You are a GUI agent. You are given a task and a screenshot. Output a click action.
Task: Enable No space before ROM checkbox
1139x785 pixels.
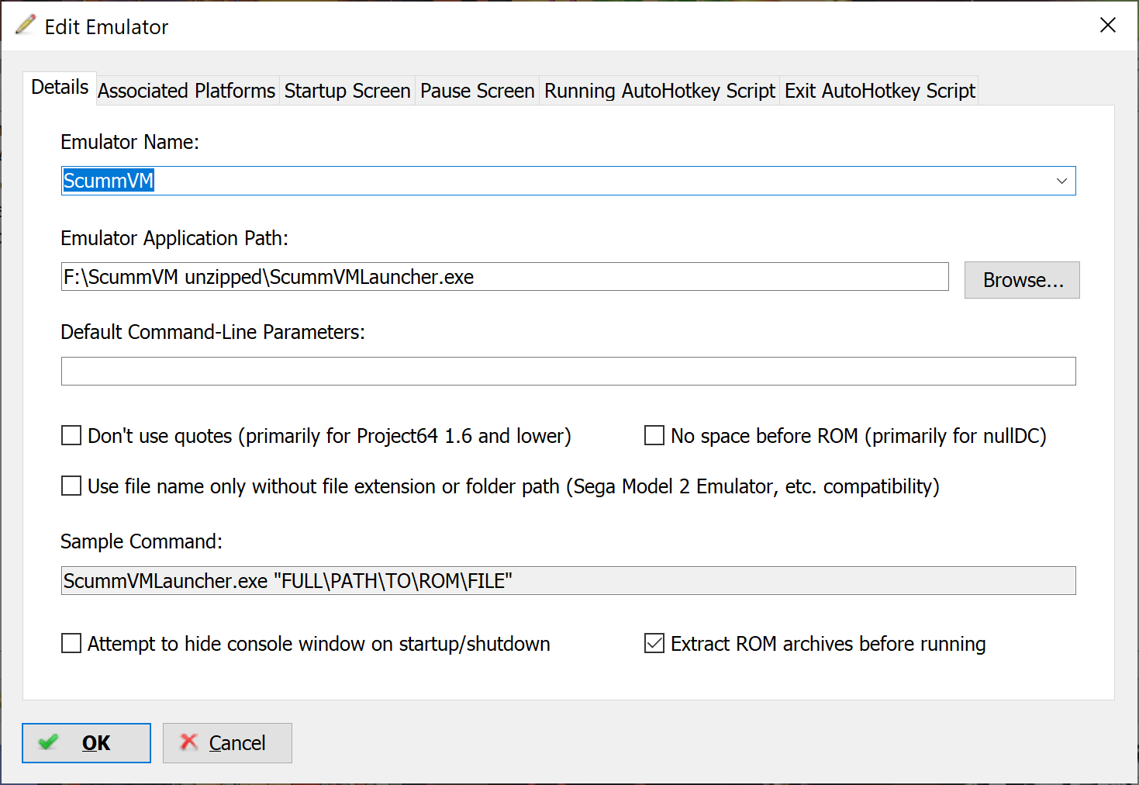(654, 436)
